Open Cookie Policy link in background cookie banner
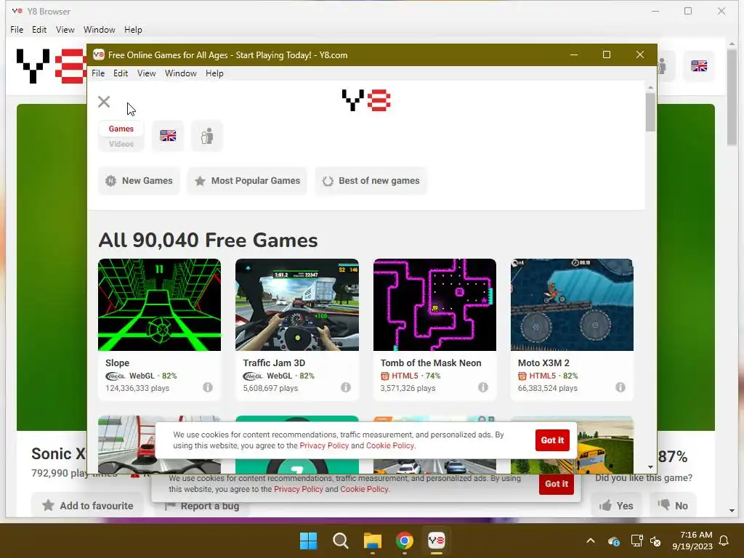The width and height of the screenshot is (744, 558). (365, 489)
